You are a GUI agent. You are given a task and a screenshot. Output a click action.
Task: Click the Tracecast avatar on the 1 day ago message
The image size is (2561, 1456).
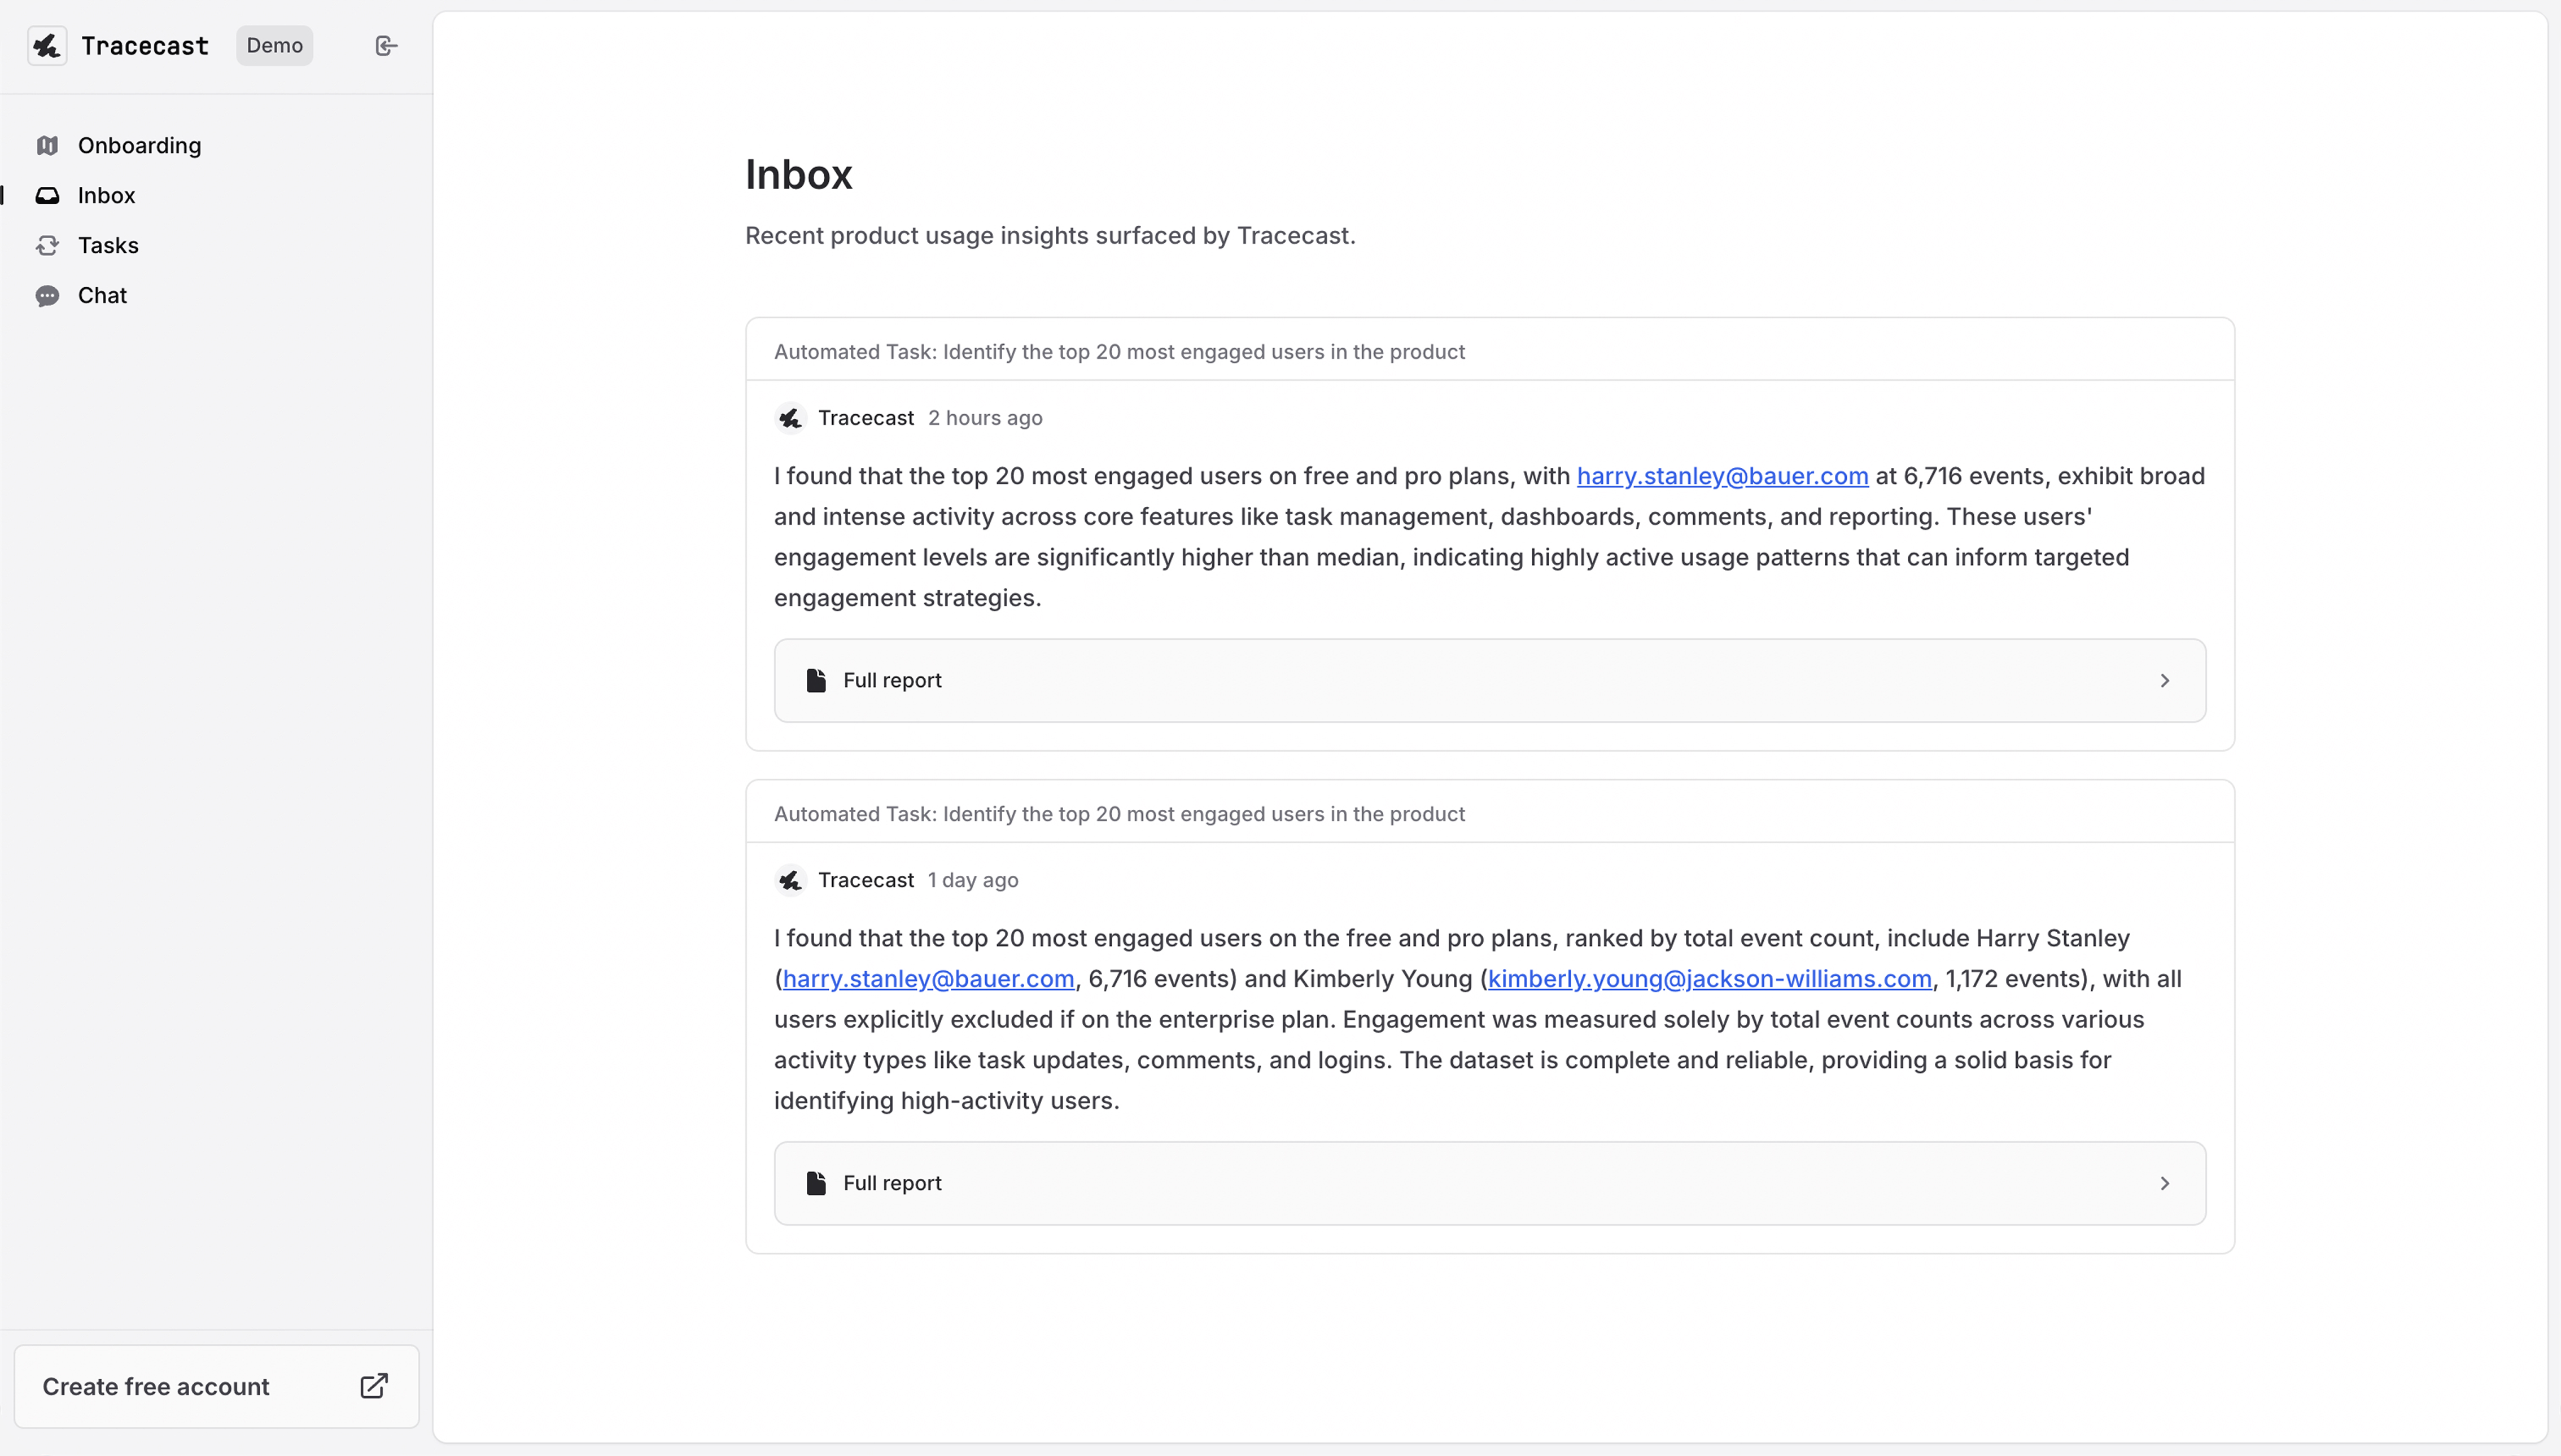pyautogui.click(x=790, y=881)
